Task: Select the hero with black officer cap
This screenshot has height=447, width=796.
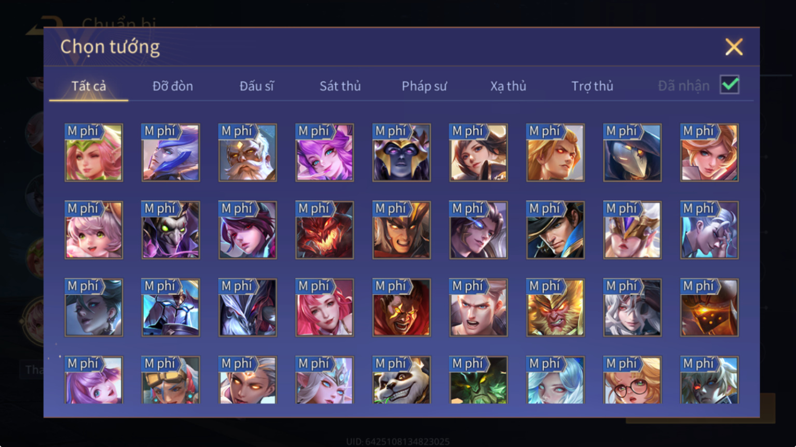Action: (x=555, y=230)
